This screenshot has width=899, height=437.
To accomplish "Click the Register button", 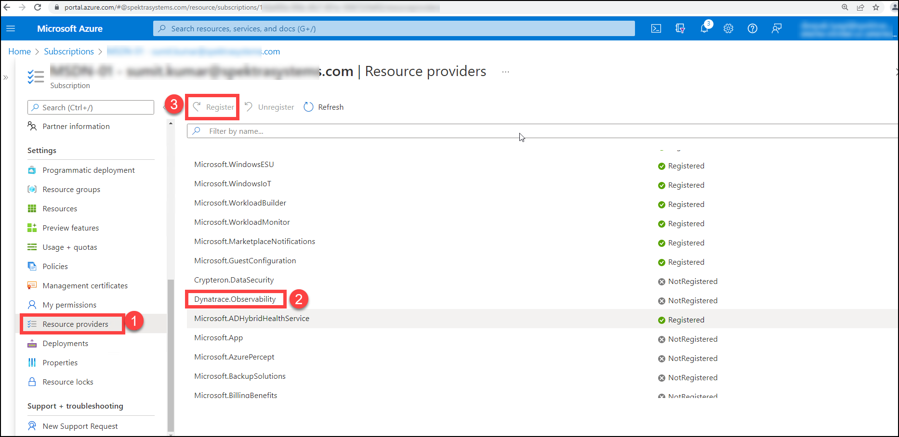I will (213, 107).
